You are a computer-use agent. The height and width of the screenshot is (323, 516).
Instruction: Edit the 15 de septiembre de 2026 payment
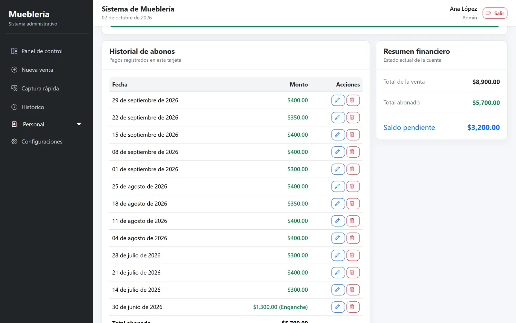coord(338,135)
